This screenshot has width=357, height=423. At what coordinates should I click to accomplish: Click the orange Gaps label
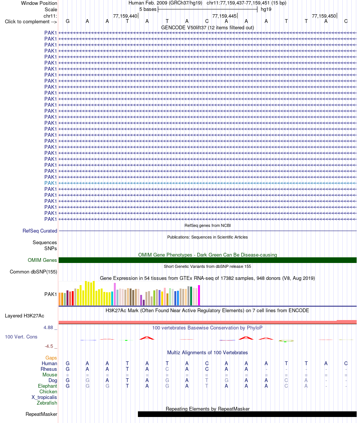[x=51, y=358]
